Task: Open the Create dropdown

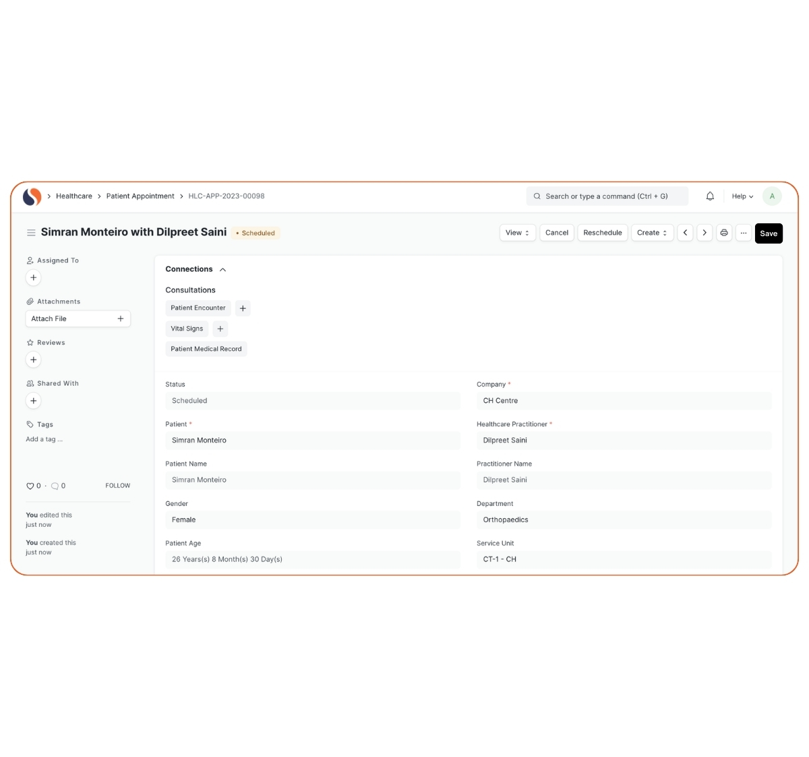Action: click(652, 233)
